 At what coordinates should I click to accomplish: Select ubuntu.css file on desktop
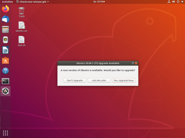22,27
